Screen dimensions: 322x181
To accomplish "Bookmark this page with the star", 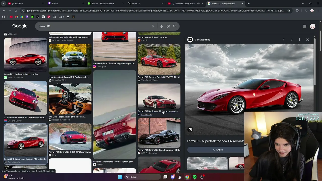I will 289,11.
